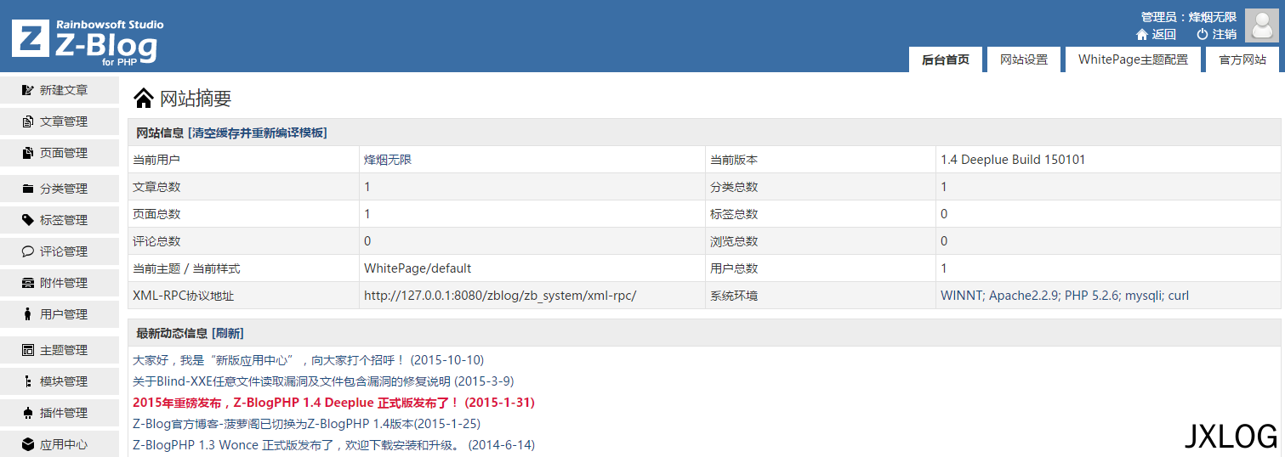Open 插件管理 in the sidebar

coord(60,413)
